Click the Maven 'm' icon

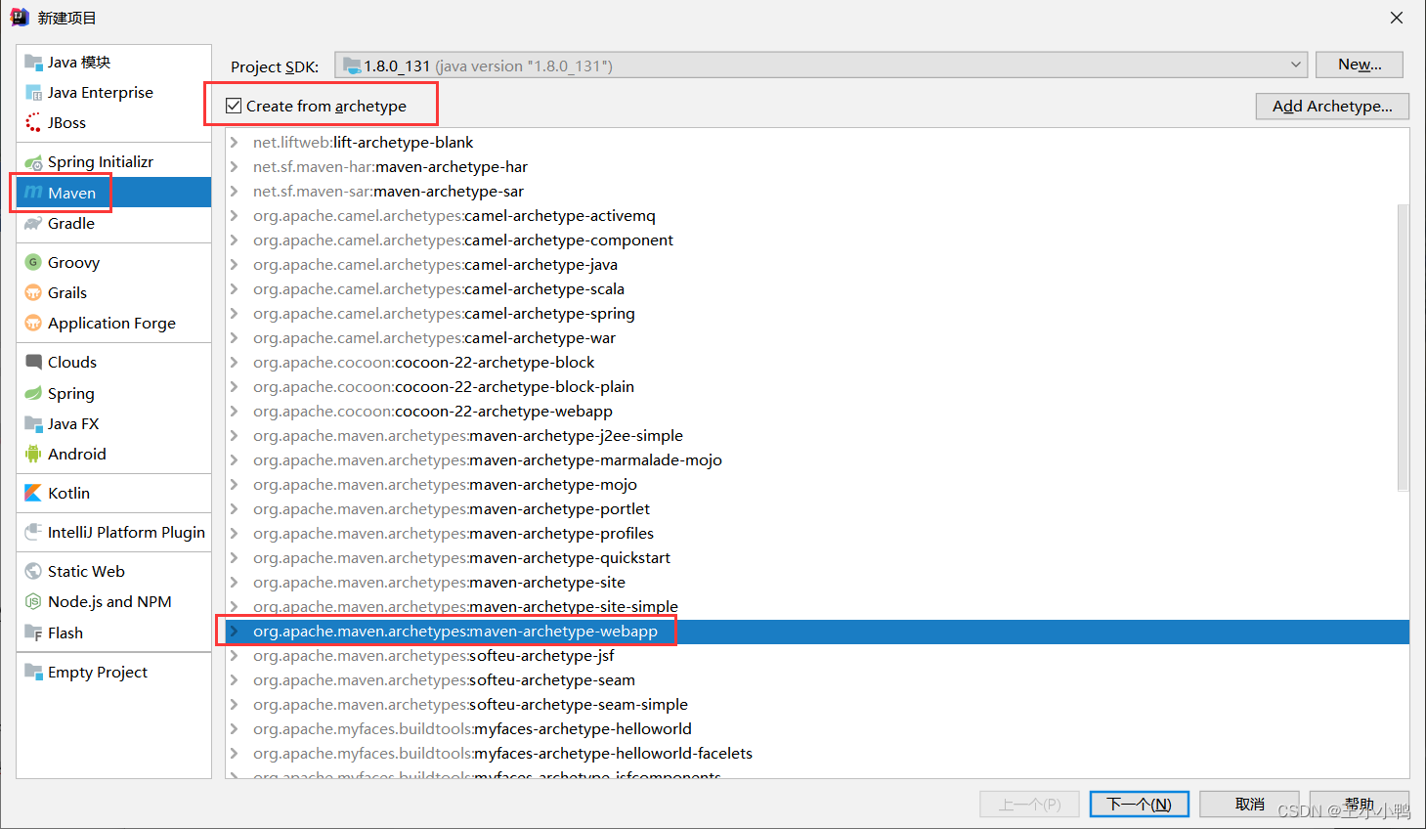[x=33, y=193]
